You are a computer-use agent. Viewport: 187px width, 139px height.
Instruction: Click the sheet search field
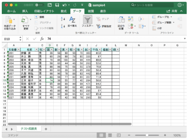pos(152,5)
